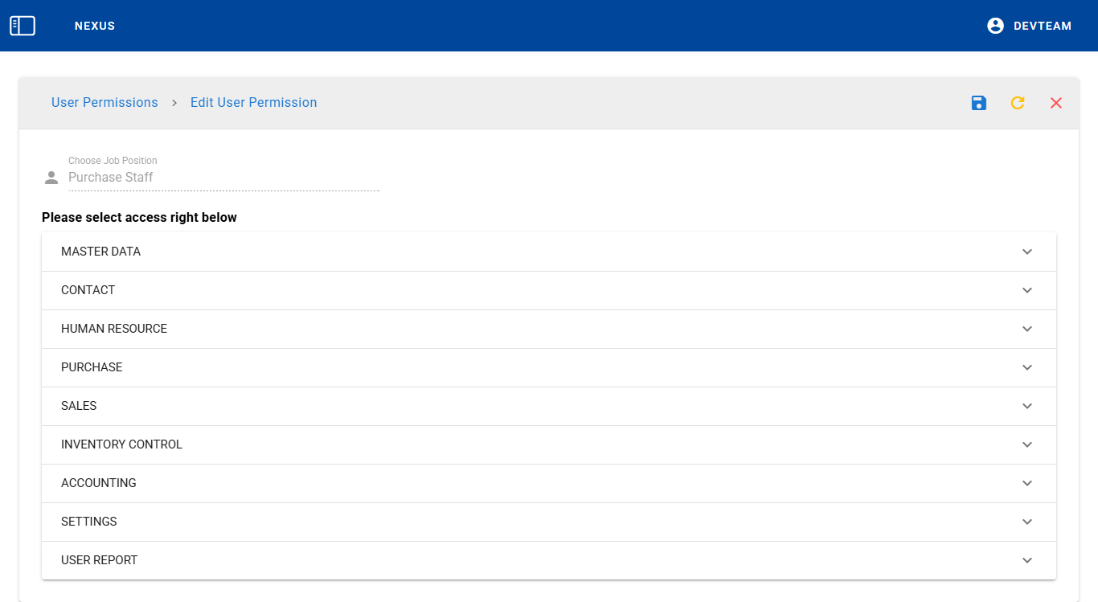Click the INVENTORY CONTROL row chevron

coord(1026,444)
